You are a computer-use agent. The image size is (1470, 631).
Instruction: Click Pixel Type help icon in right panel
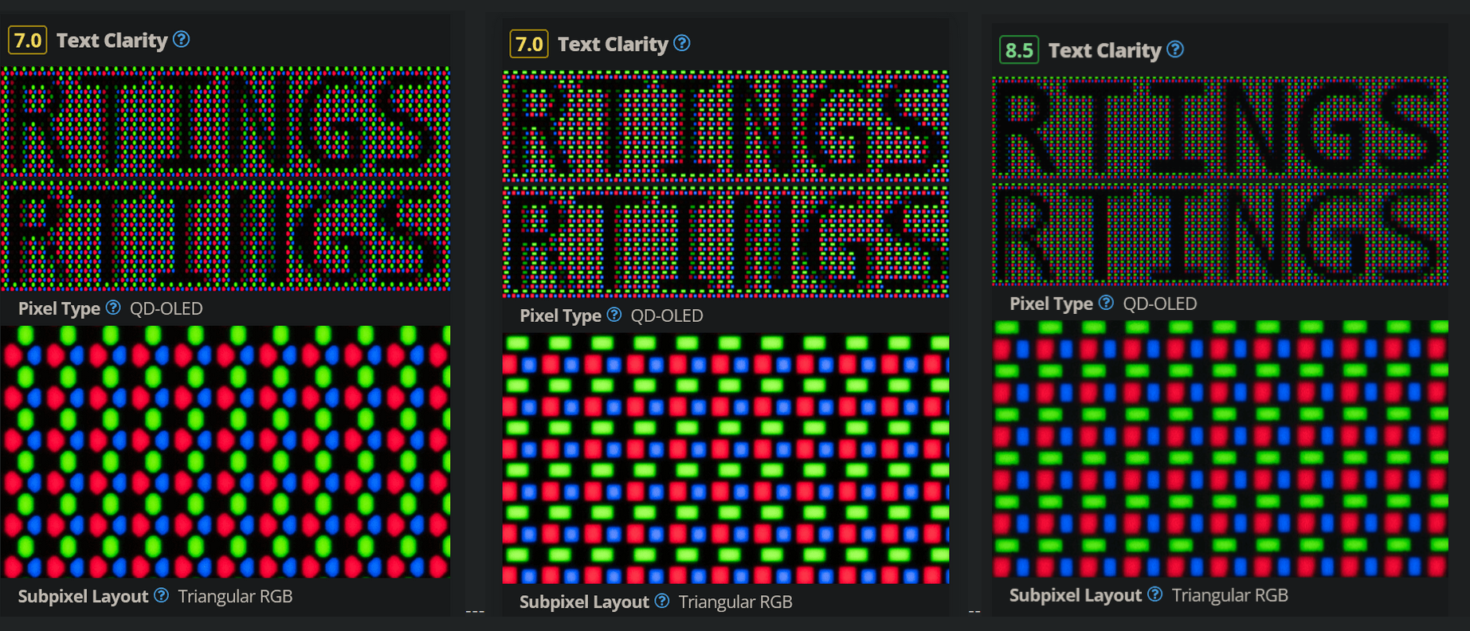pyautogui.click(x=1106, y=303)
